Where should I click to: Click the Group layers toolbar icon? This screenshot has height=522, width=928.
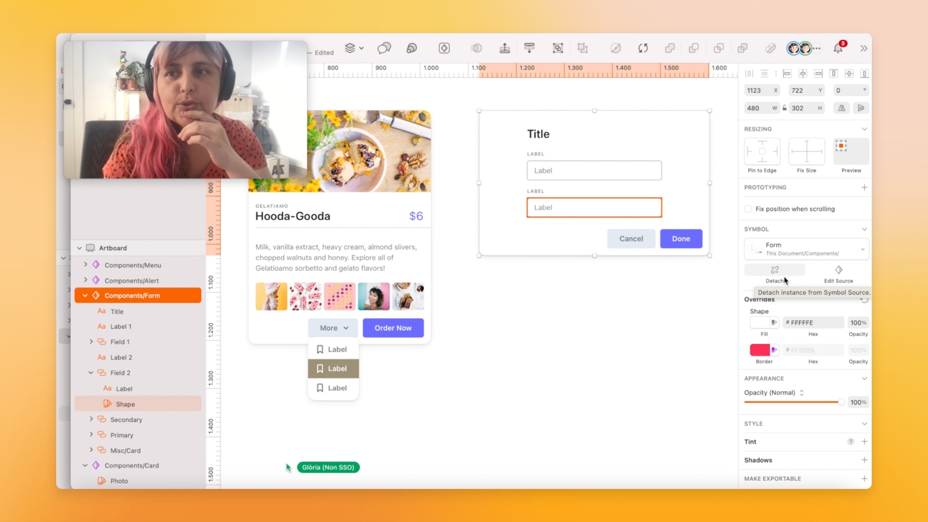pyautogui.click(x=558, y=48)
